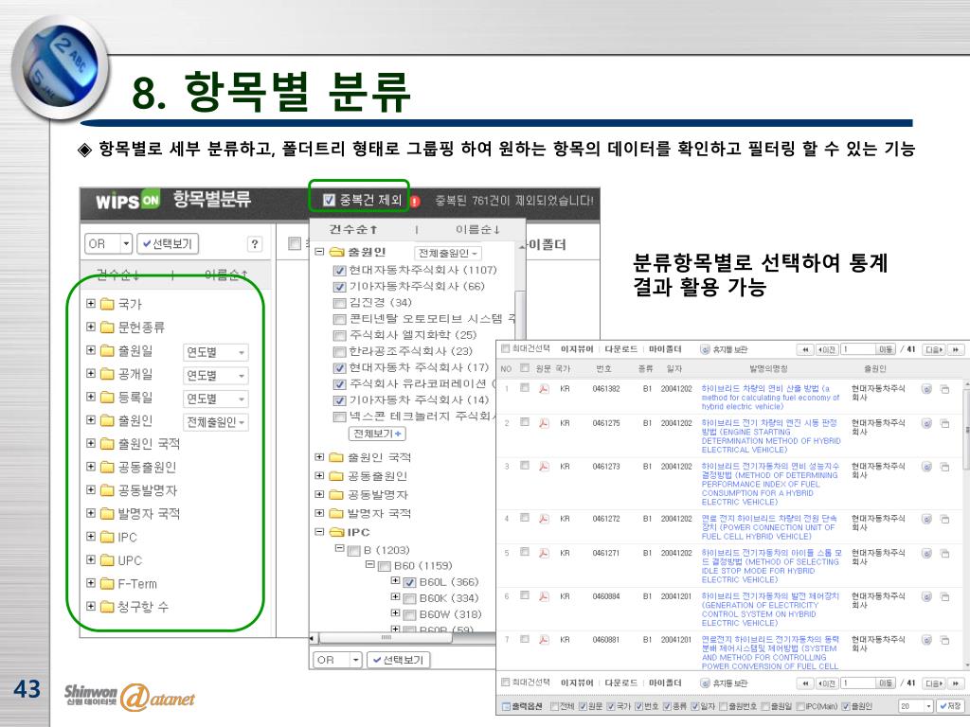Jump to last page above results table
The height and width of the screenshot is (727, 970).
957,350
